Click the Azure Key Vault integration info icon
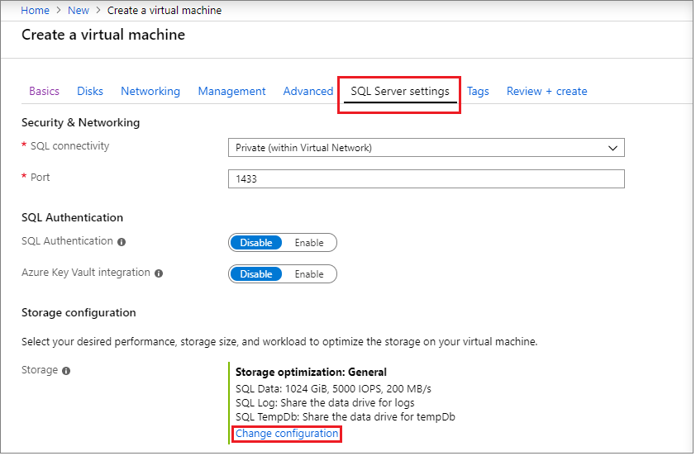696x456 pixels. pos(159,273)
